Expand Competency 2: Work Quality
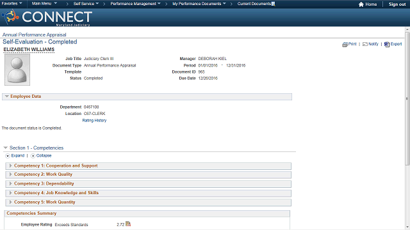410x230 pixels. 10,174
